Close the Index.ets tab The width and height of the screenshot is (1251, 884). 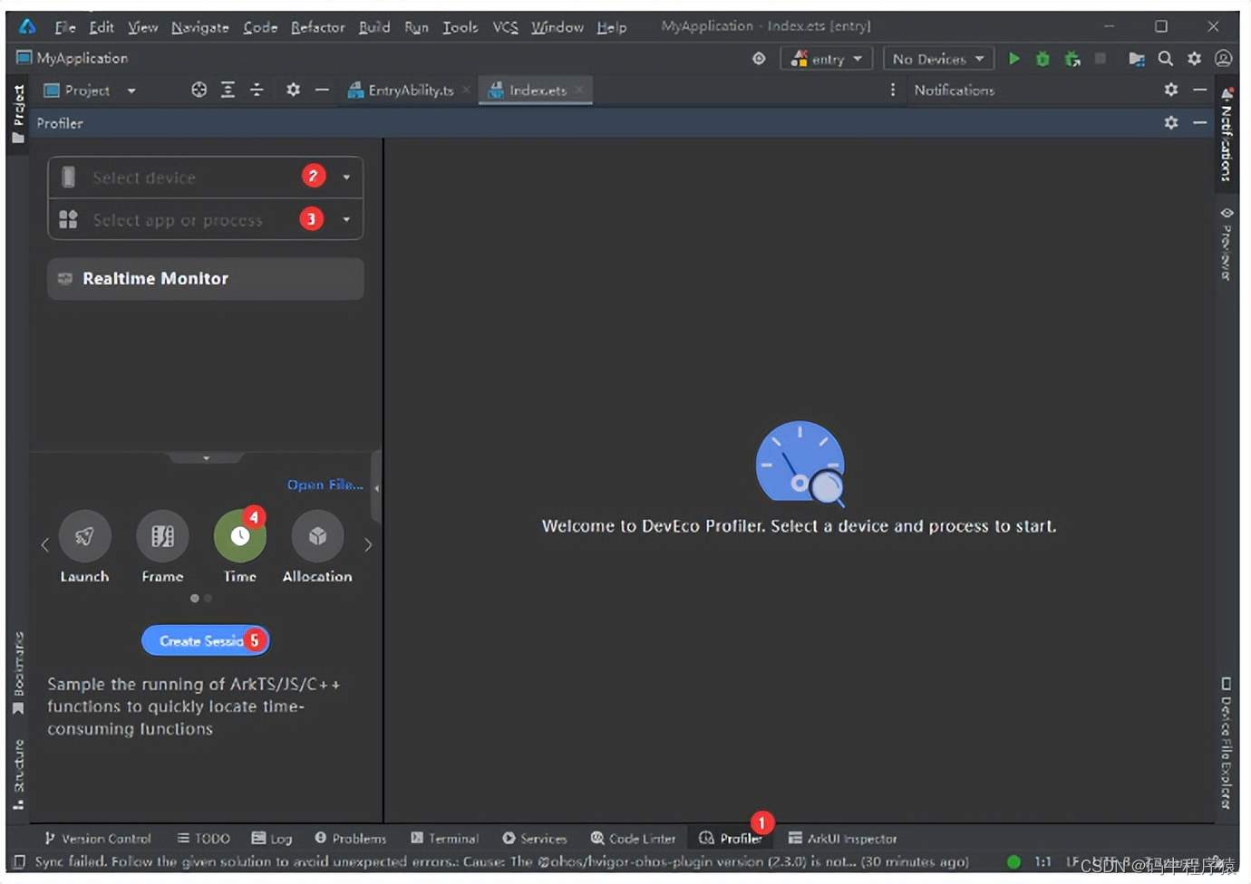pyautogui.click(x=579, y=90)
